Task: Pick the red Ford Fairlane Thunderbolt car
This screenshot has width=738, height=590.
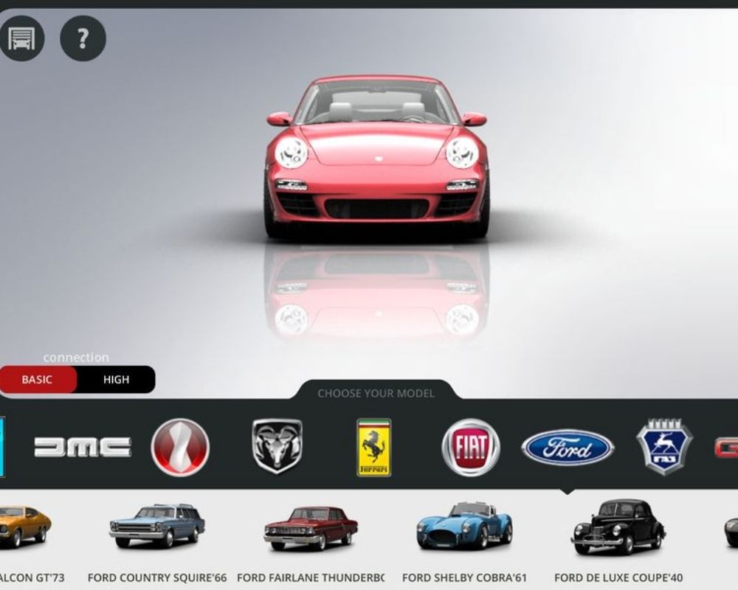Action: [311, 527]
